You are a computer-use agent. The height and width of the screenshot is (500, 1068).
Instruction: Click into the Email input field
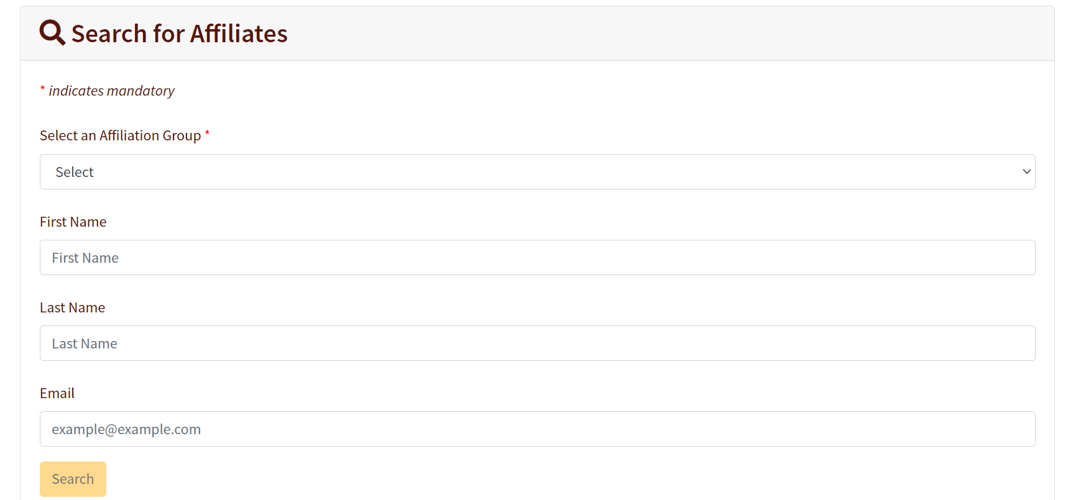point(537,429)
